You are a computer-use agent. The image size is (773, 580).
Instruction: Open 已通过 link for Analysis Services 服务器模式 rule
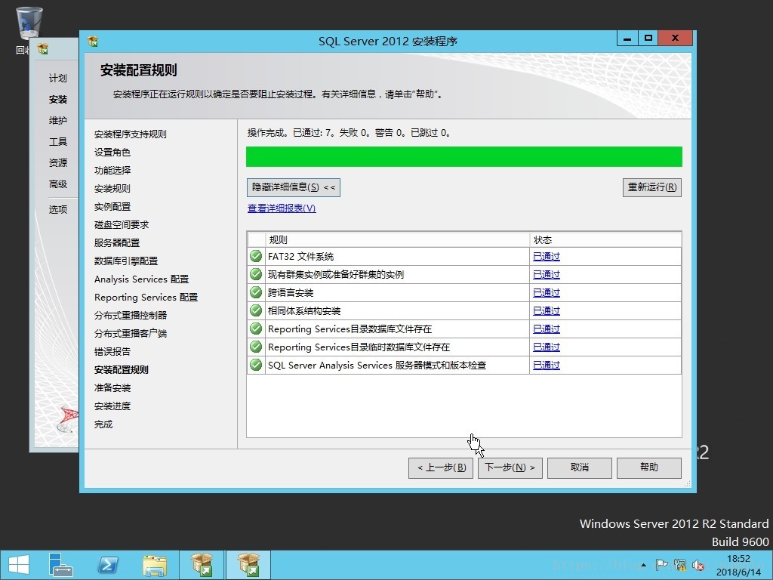[547, 366]
